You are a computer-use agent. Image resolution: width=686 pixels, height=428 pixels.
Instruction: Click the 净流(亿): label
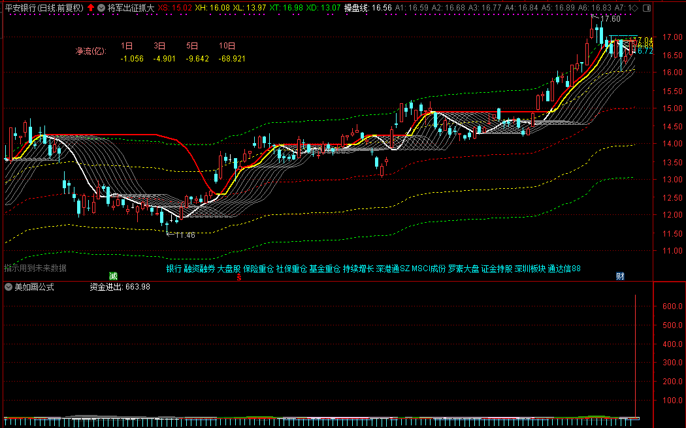pyautogui.click(x=91, y=51)
